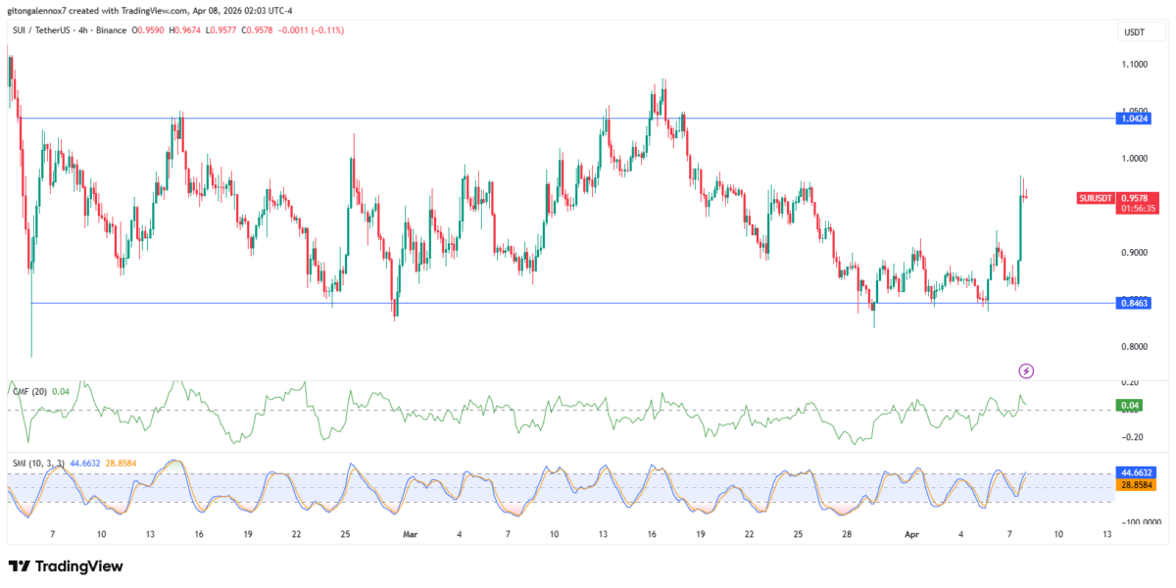Click the closing change value -0.11%
Screen dimensions: 1176x588
pos(326,30)
